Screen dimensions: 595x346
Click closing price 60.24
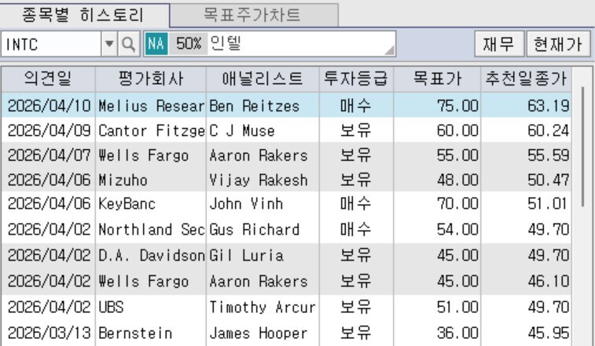click(x=549, y=130)
